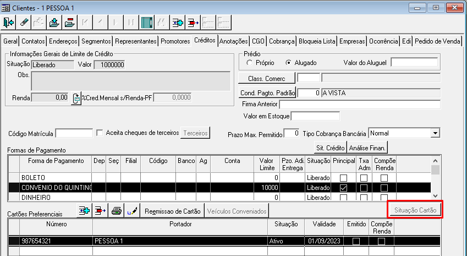Click Cond. Pagto. Padrão button
The height and width of the screenshot is (256, 467).
click(267, 93)
